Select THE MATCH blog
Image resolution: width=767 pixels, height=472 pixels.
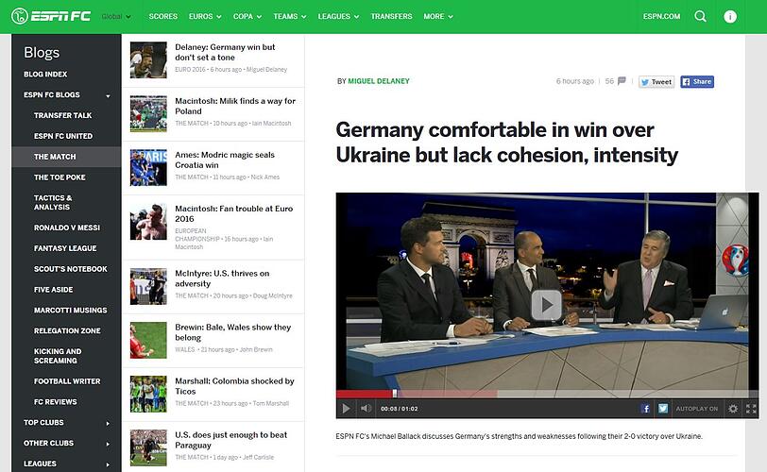[55, 157]
